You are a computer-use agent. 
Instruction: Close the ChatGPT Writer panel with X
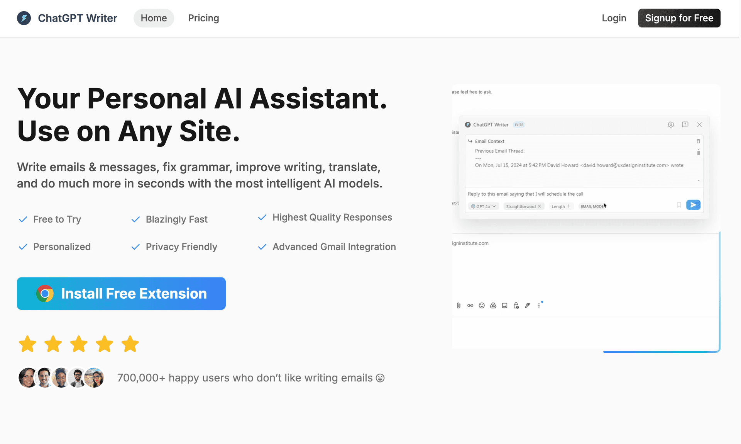tap(699, 124)
